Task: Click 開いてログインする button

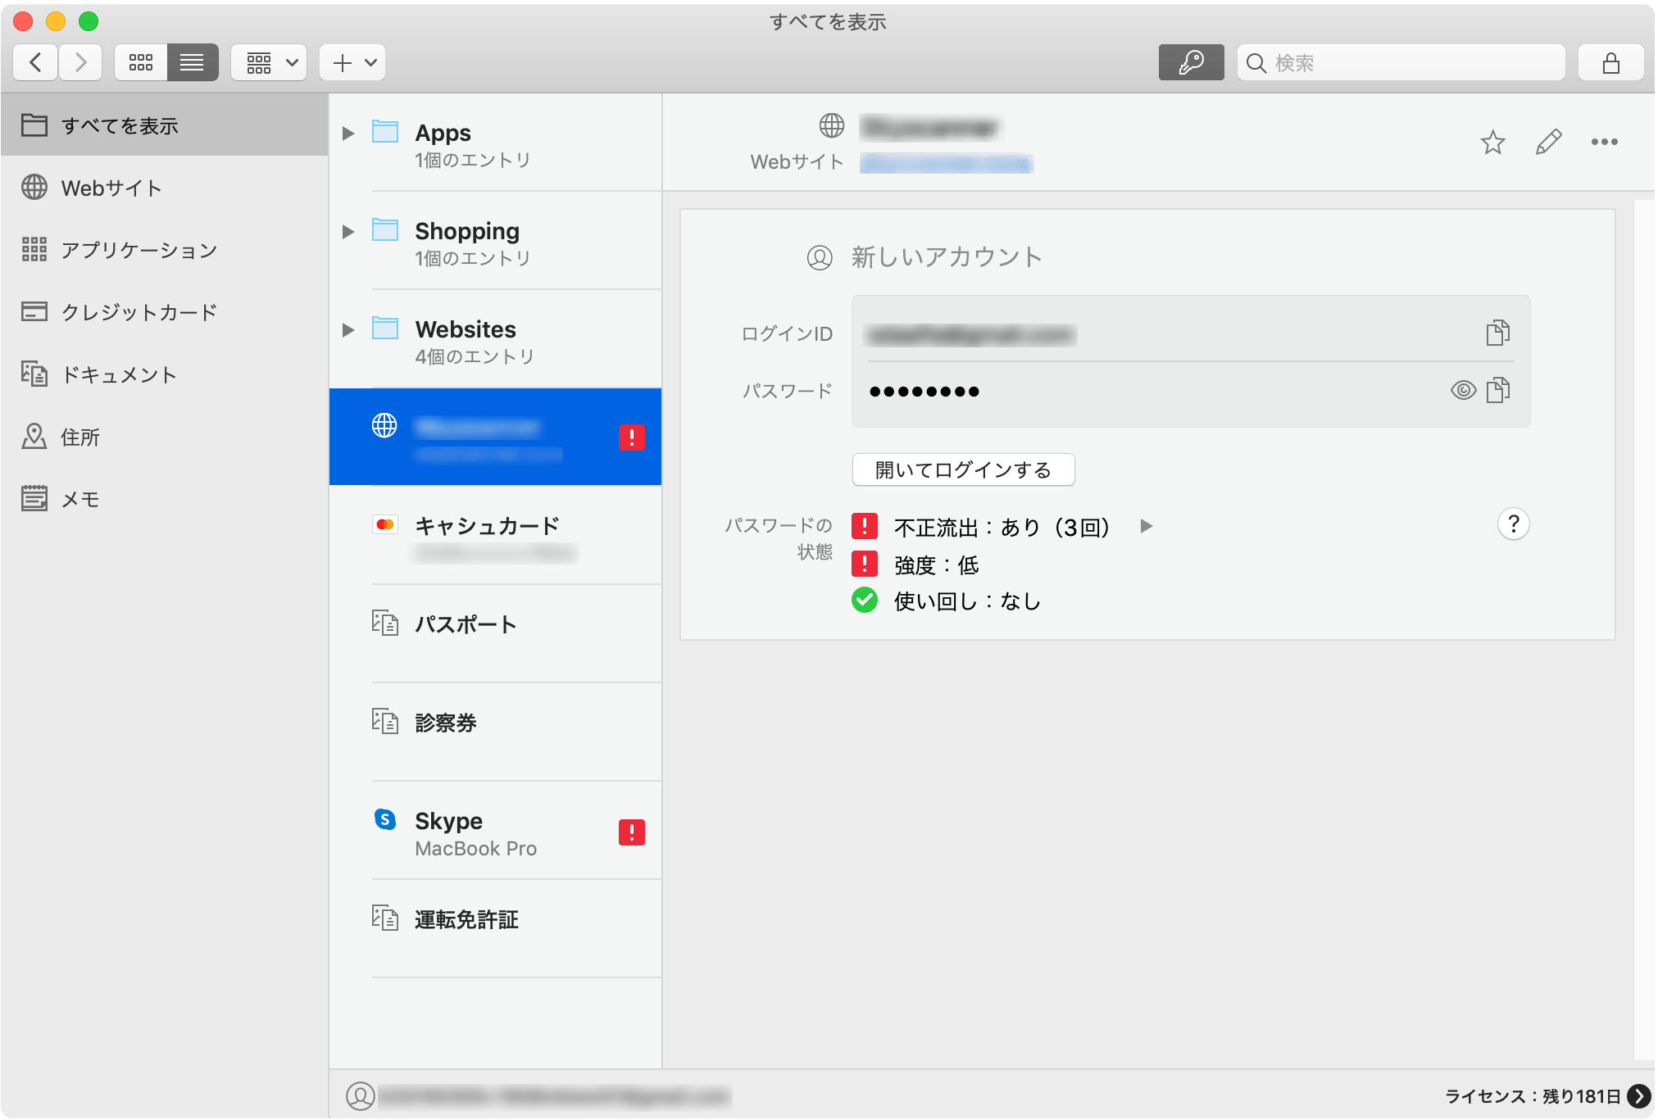Action: 964,470
